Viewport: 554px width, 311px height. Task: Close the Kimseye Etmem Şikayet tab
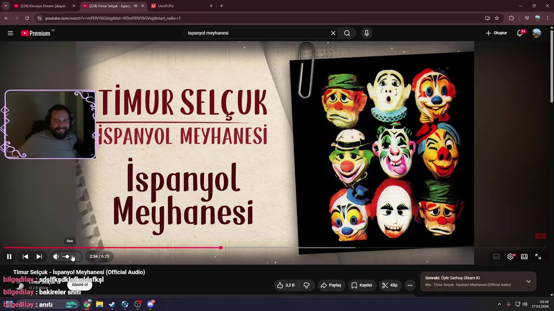[74, 6]
